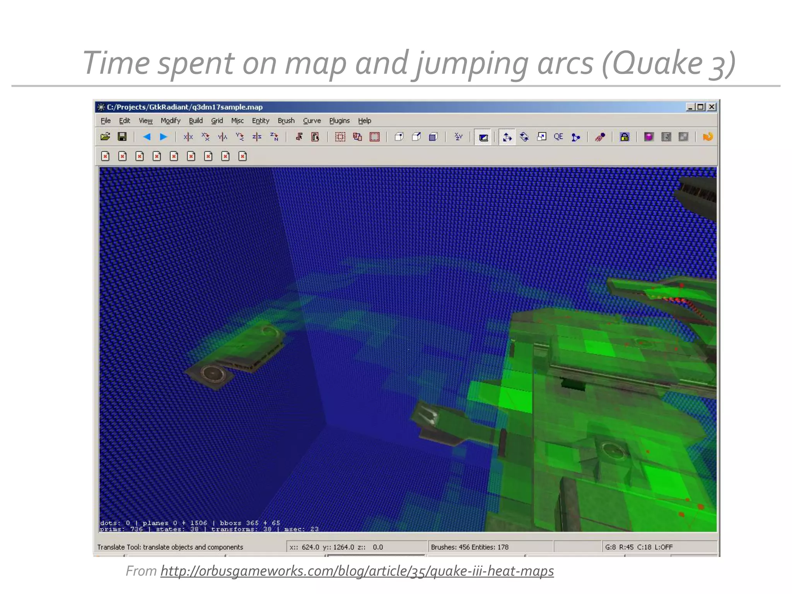Open the Build menu
This screenshot has height=594, width=792.
[x=196, y=121]
